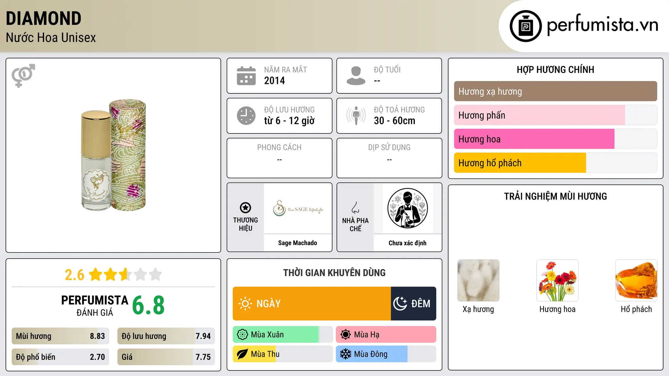Click the star rating icons next to 2.6

[125, 274]
